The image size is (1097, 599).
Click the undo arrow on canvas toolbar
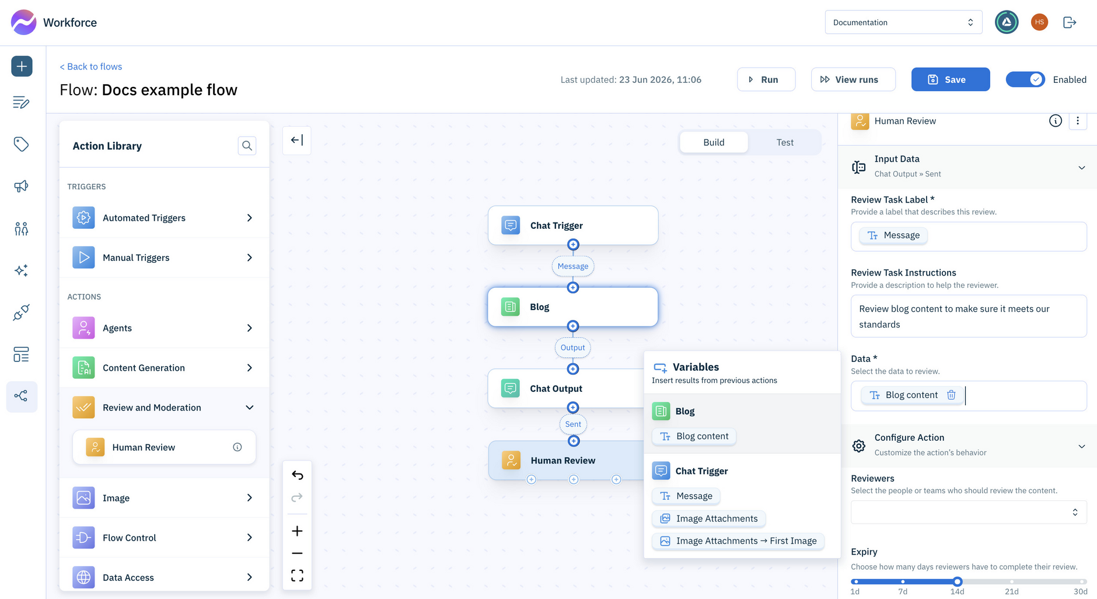(x=297, y=475)
